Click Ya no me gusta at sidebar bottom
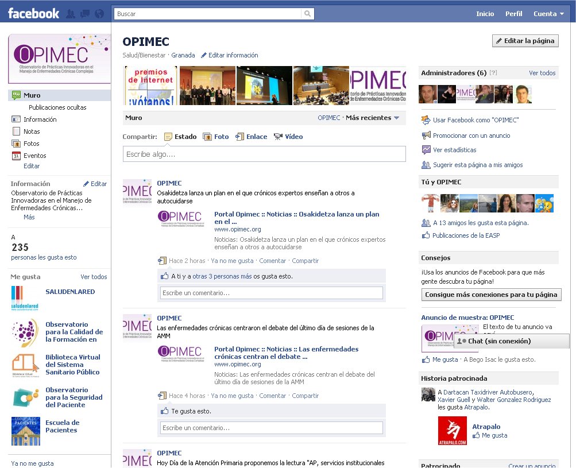Screen dimensions: 576x468 [32, 463]
